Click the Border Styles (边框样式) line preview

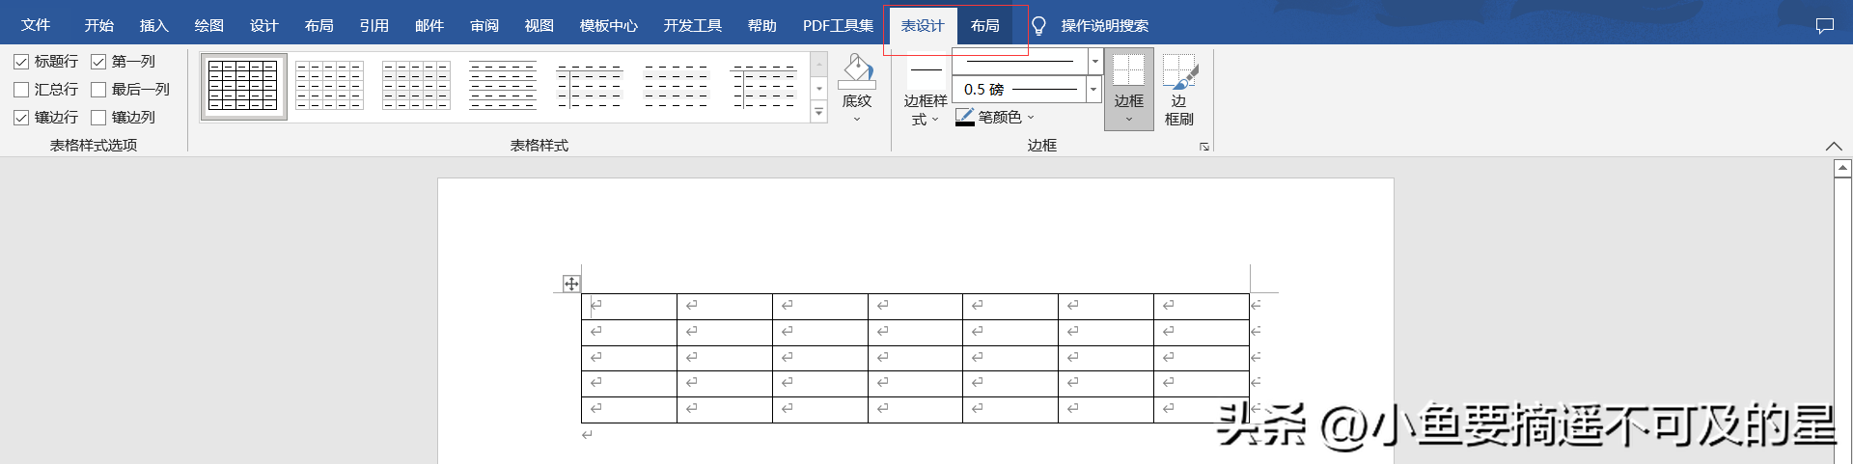[926, 69]
